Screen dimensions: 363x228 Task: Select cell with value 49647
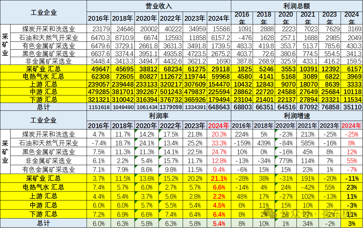click(98, 69)
